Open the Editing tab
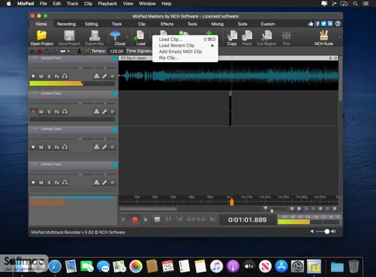The height and width of the screenshot is (277, 376). [91, 24]
